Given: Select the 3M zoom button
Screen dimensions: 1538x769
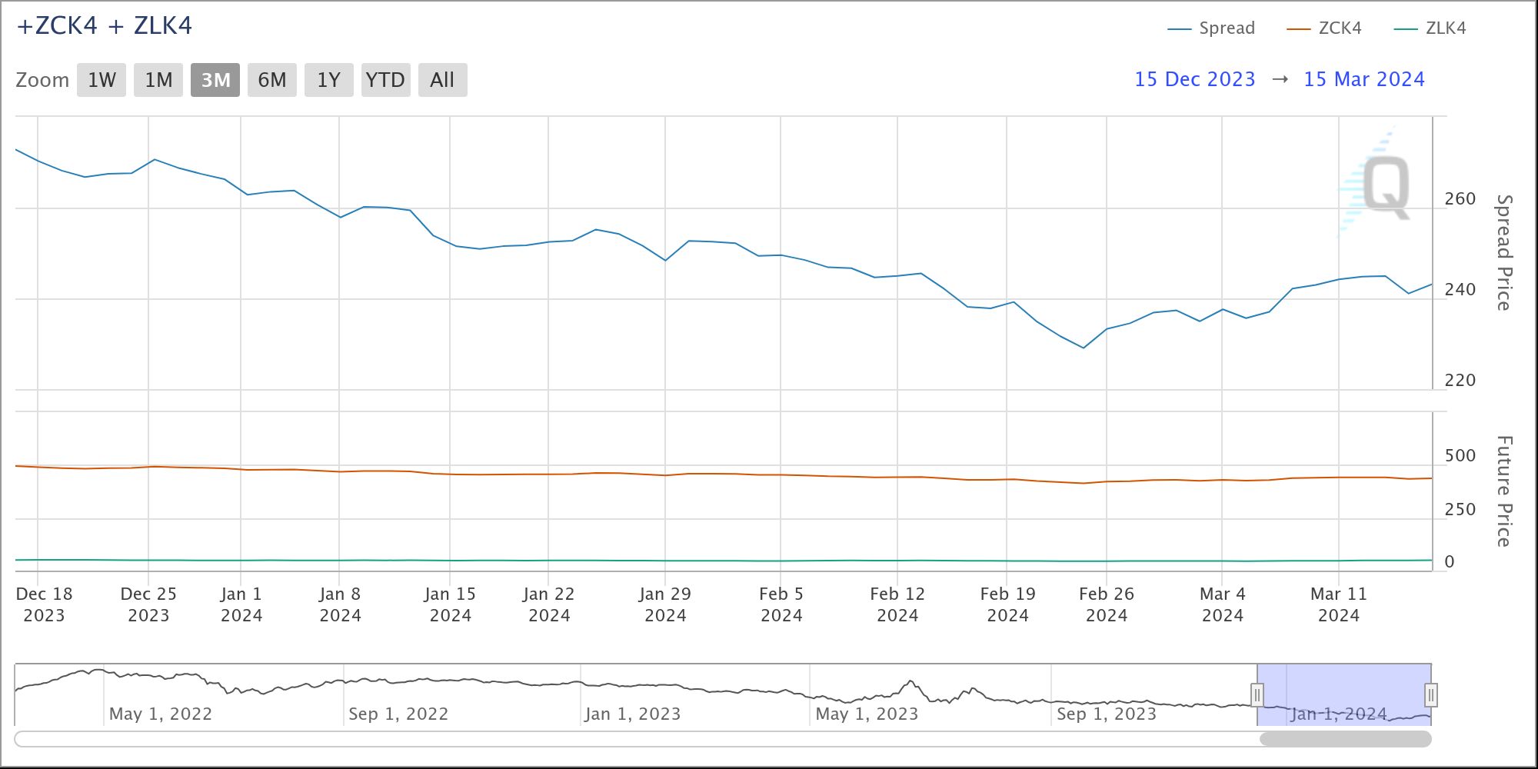Looking at the screenshot, I should [215, 80].
